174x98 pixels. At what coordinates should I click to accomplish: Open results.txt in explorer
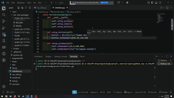(16, 78)
